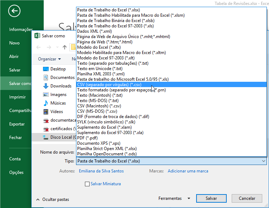Screen dimensions: 269x208
Task: Click the Desktop folder icon
Action: pyautogui.click(x=45, y=69)
